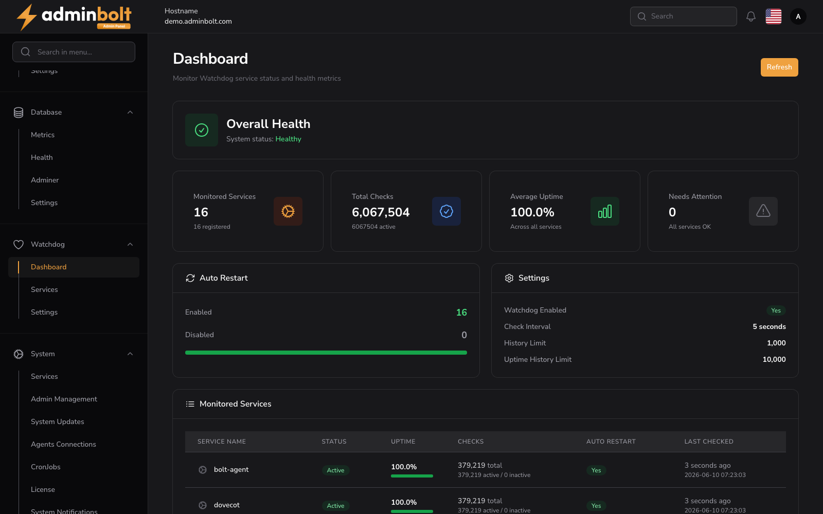Open CronJobs page
Viewport: 823px width, 514px height.
pos(46,467)
